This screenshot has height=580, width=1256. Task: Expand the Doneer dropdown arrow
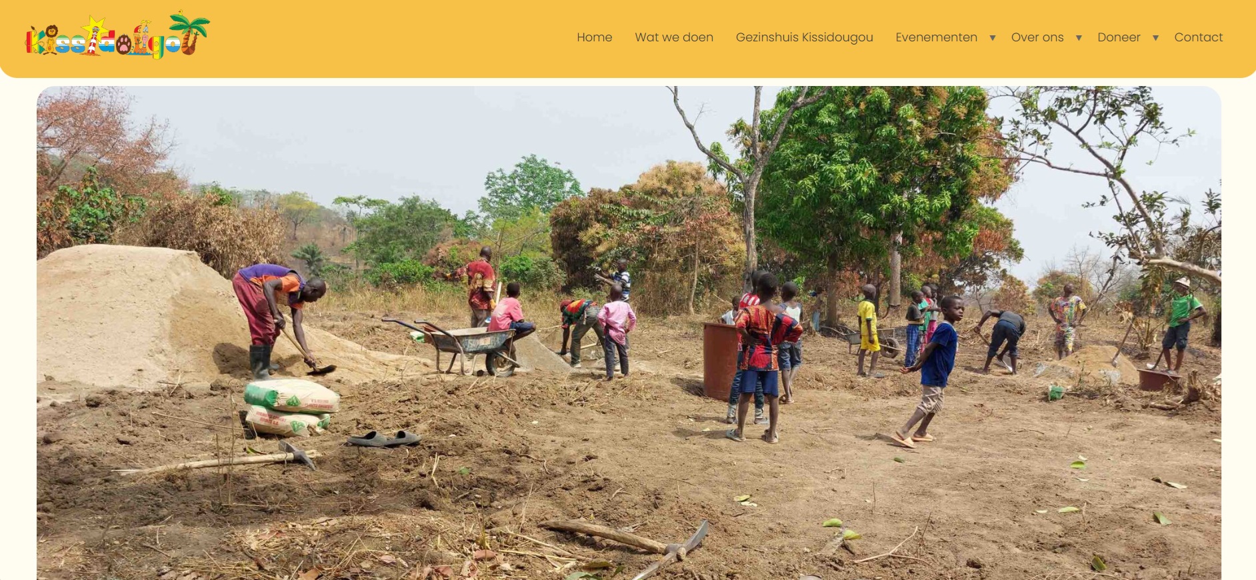1155,38
